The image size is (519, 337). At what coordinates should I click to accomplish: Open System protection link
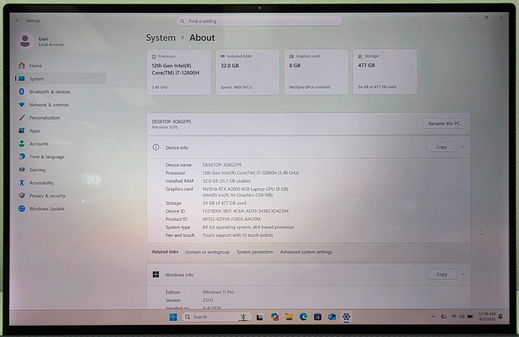click(x=255, y=252)
